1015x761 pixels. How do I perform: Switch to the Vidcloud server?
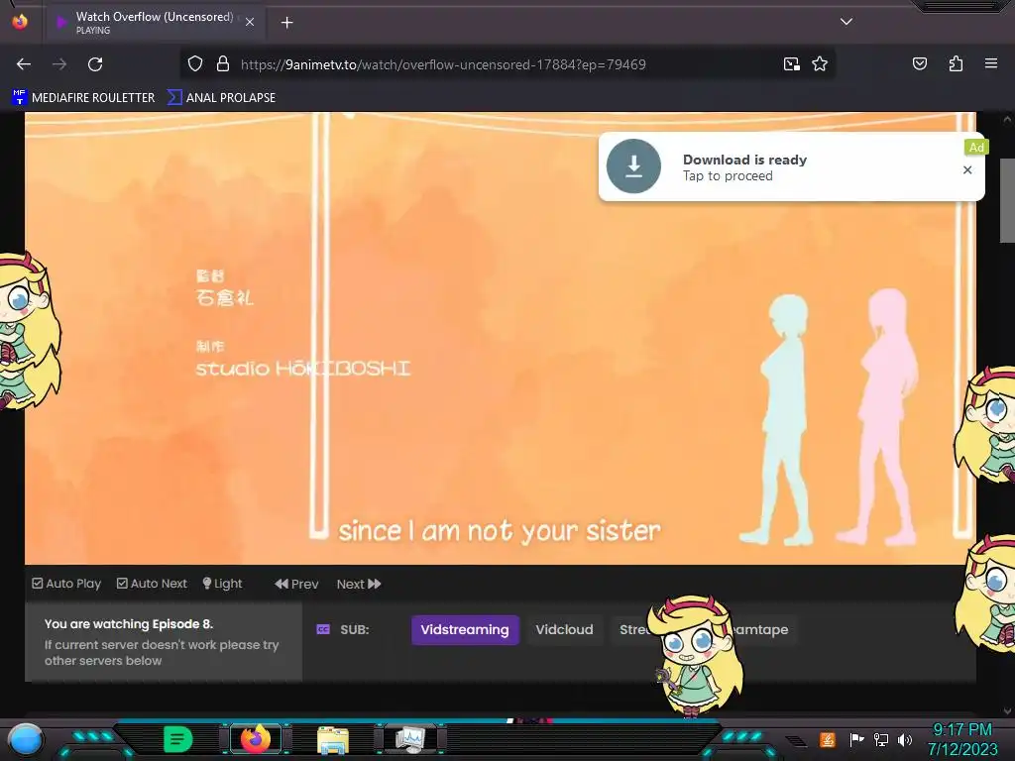coord(564,629)
